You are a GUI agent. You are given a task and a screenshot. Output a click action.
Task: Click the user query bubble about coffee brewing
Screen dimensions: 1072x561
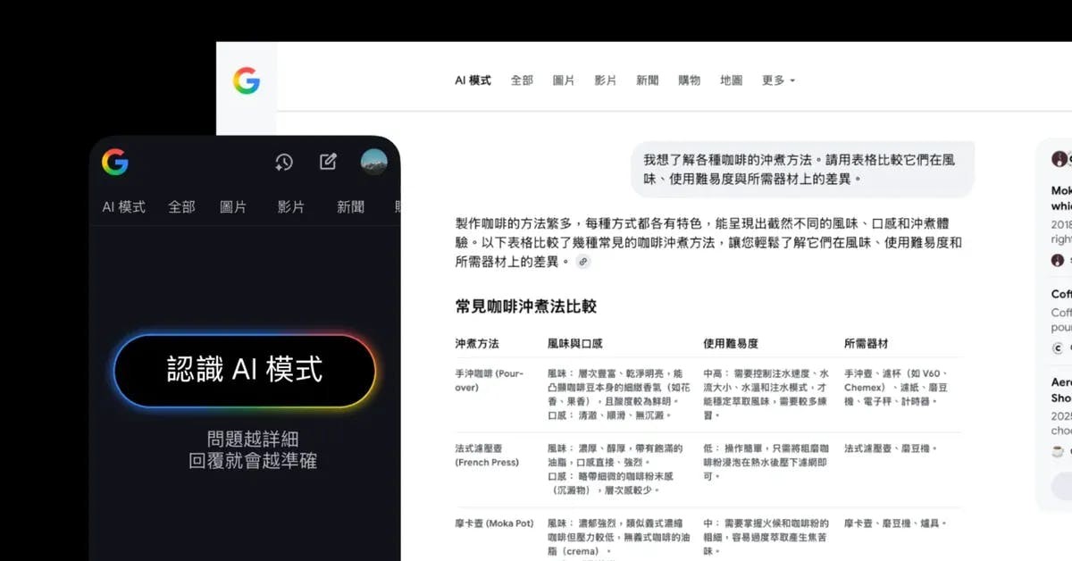click(x=803, y=169)
